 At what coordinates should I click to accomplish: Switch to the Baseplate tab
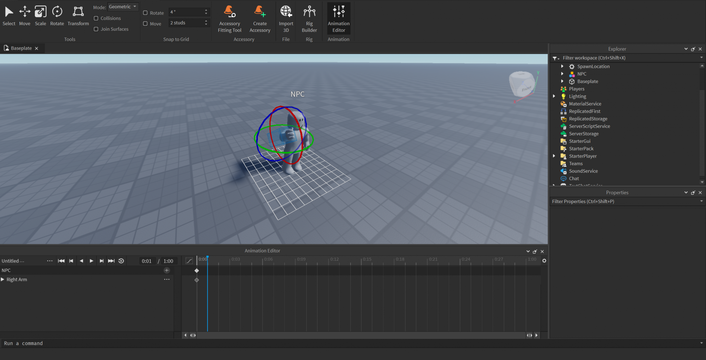(x=21, y=48)
